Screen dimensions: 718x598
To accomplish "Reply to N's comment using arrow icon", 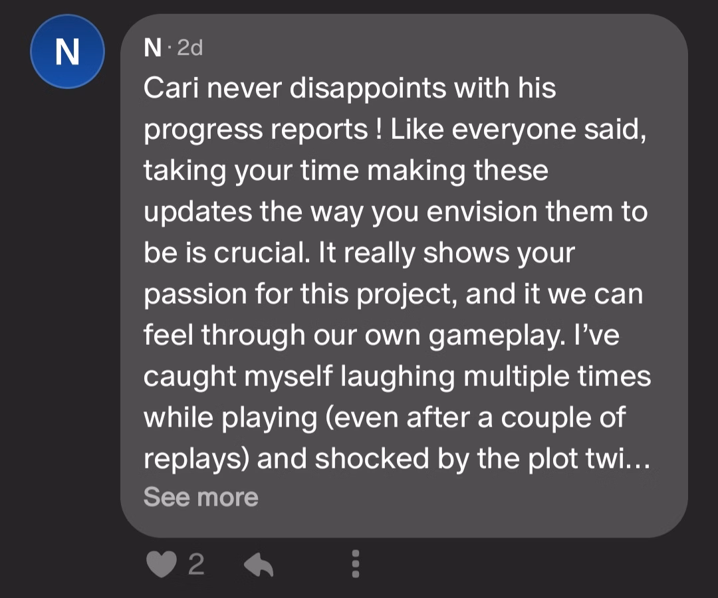I will [260, 565].
